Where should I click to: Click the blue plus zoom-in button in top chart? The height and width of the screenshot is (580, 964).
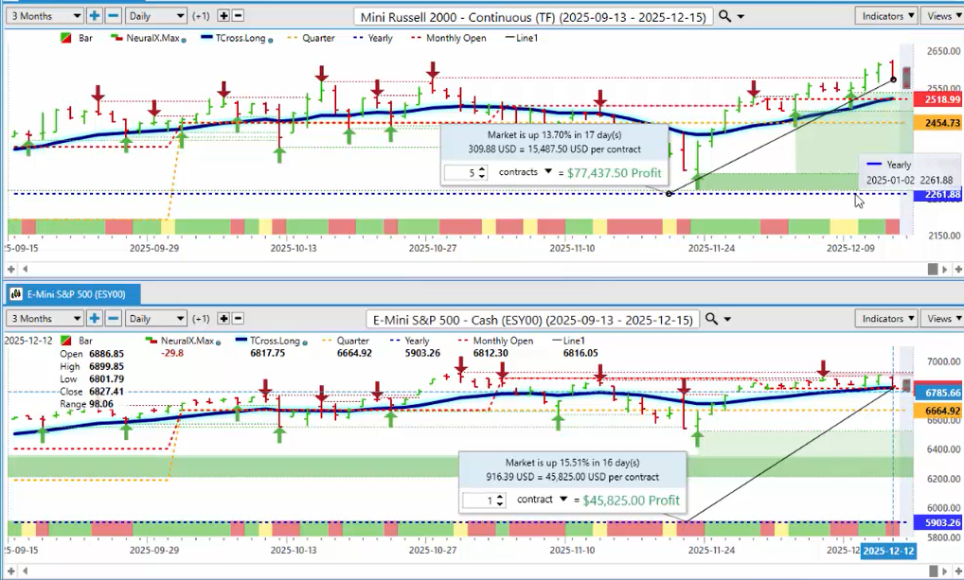point(95,16)
